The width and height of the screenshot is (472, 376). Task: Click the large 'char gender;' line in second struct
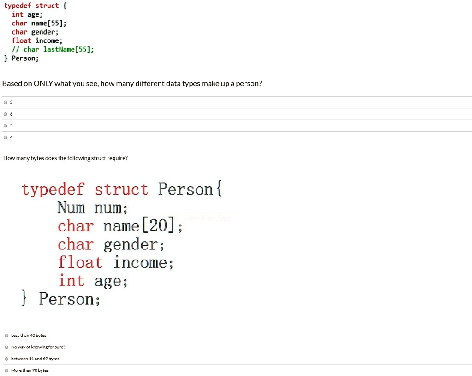click(x=111, y=245)
